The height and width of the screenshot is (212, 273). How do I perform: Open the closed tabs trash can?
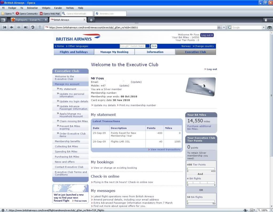[266, 20]
